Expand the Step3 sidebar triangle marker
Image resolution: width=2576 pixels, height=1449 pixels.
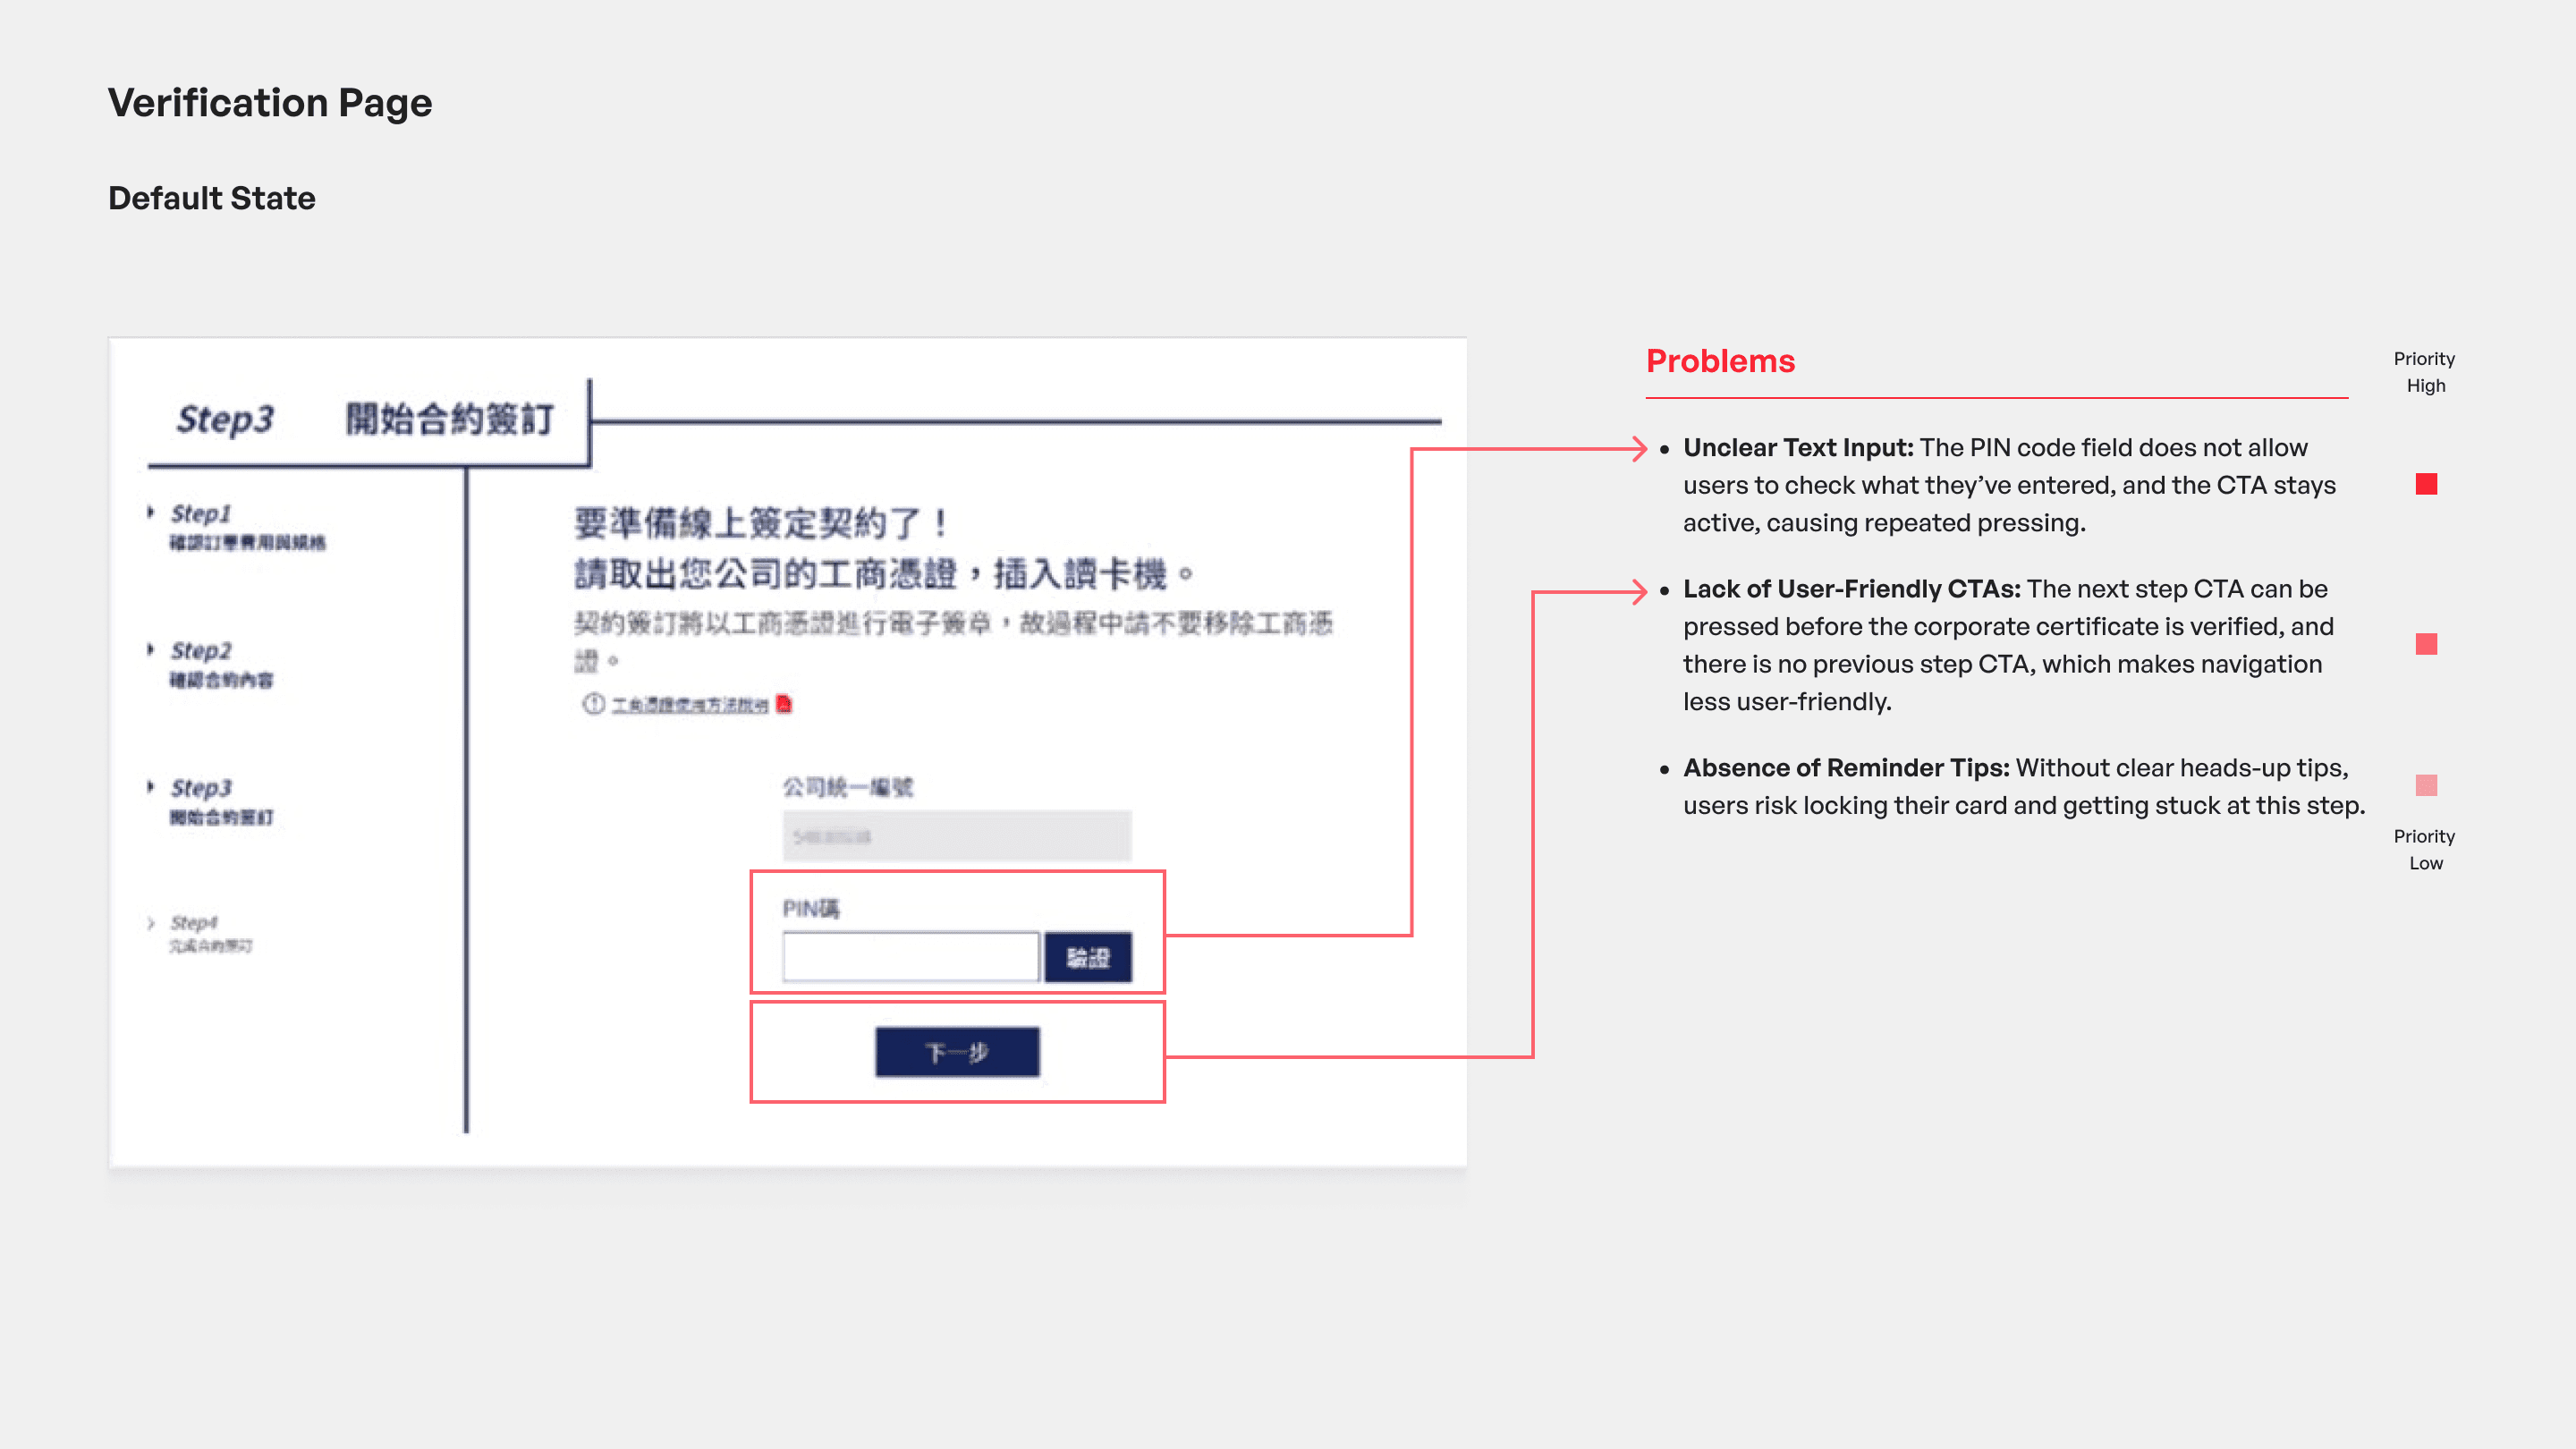coord(150,786)
